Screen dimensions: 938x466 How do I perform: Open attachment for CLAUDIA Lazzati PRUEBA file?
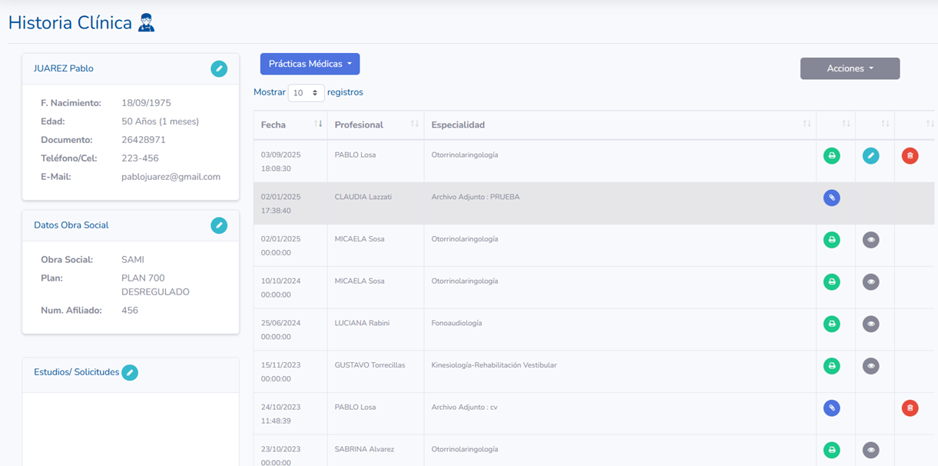(831, 198)
